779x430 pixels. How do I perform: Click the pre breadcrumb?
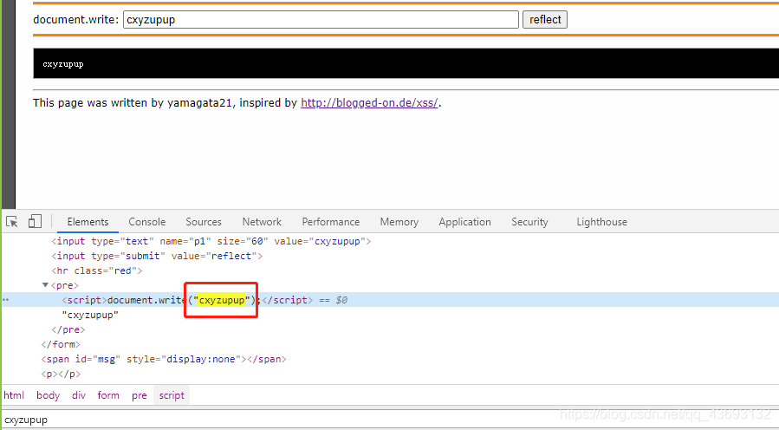140,395
